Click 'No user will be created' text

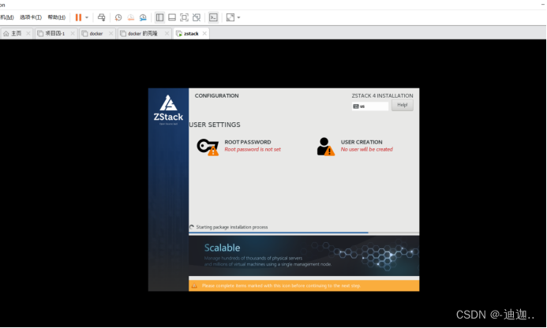point(367,149)
